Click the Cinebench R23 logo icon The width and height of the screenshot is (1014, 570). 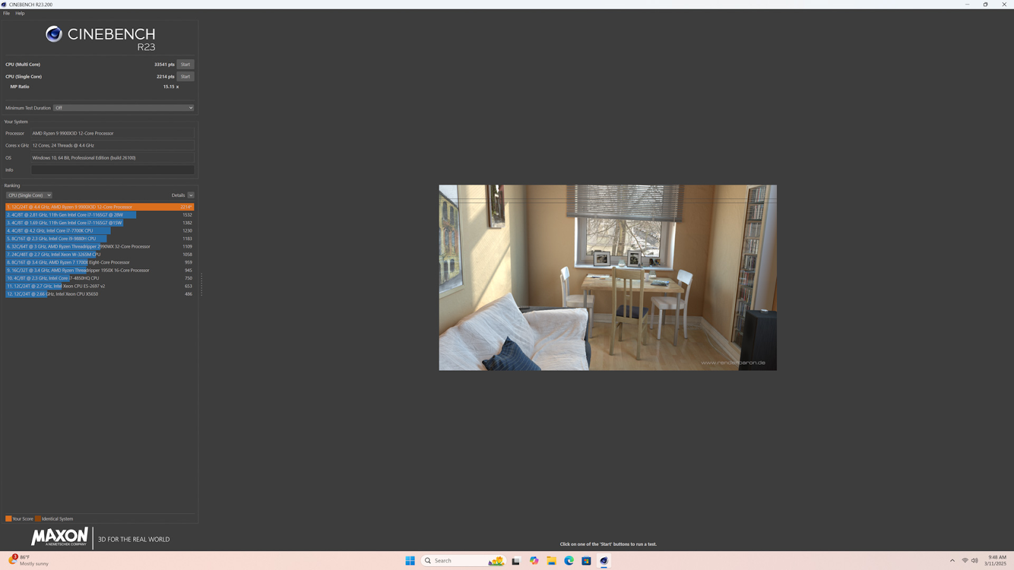[x=54, y=34]
